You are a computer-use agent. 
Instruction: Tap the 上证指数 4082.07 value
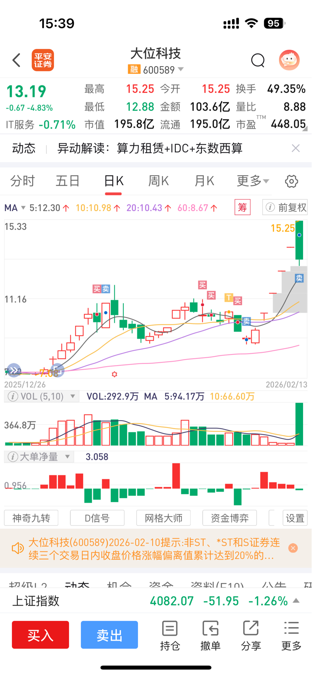click(x=172, y=601)
